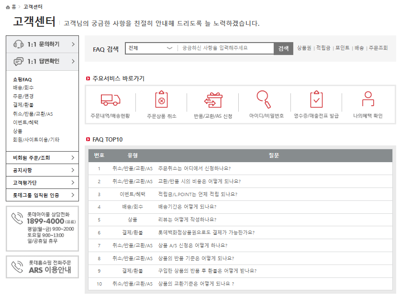Click the 배송 quick keyword link
This screenshot has width=400, height=298.
(x=359, y=48)
